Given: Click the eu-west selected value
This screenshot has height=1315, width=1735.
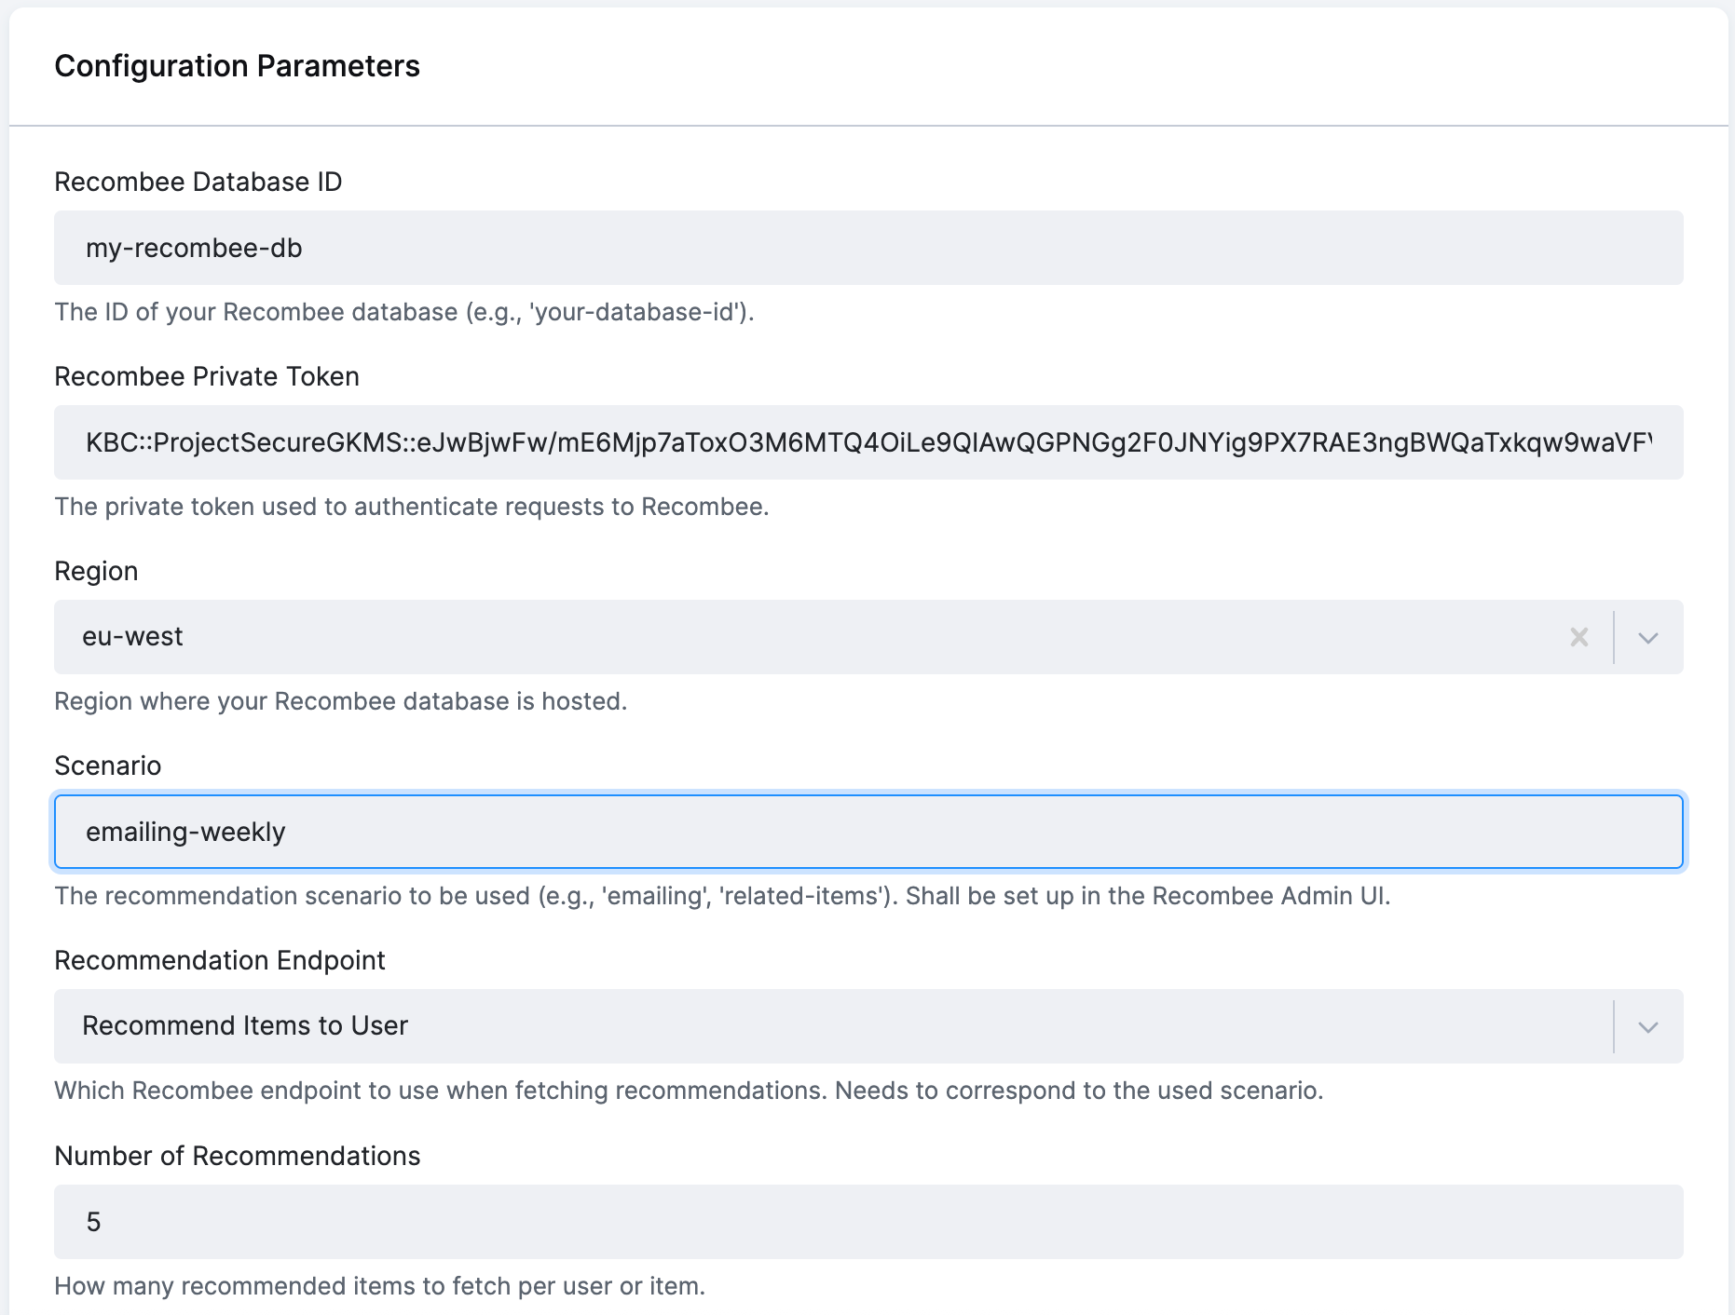Looking at the screenshot, I should click(132, 637).
